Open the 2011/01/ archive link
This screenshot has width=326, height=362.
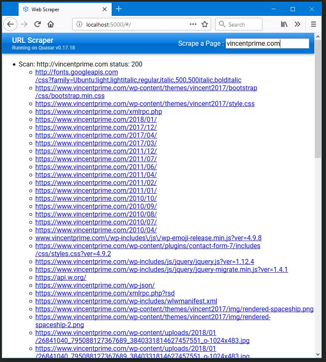pyautogui.click(x=96, y=190)
